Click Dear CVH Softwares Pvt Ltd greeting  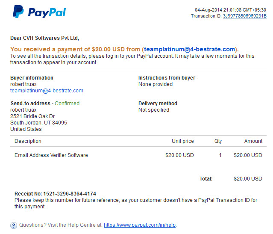(x=44, y=38)
